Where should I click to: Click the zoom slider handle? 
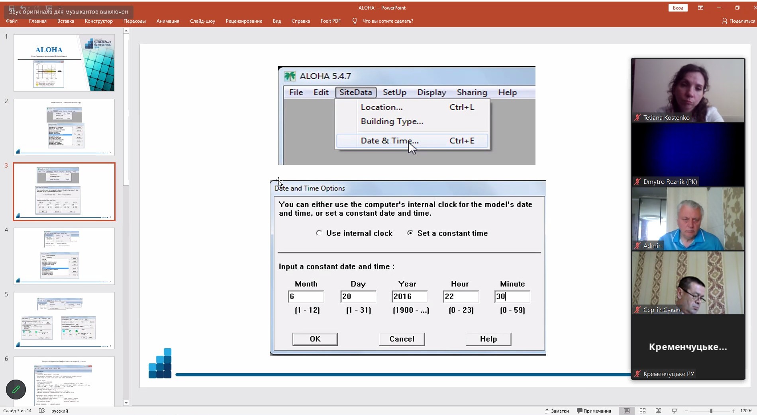coord(711,411)
